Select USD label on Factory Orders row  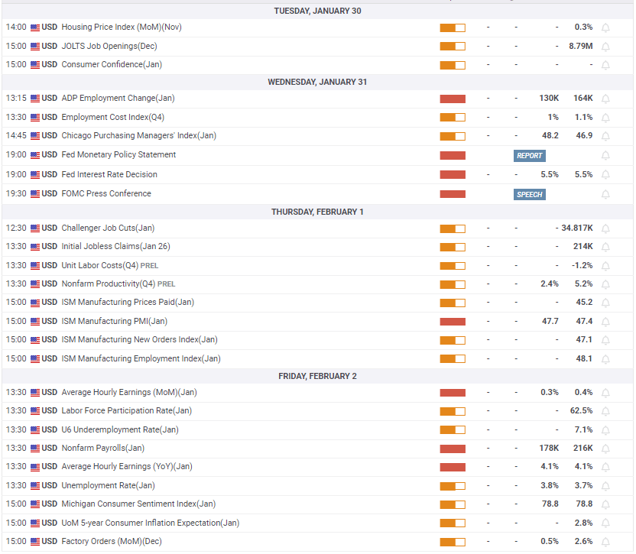point(50,542)
